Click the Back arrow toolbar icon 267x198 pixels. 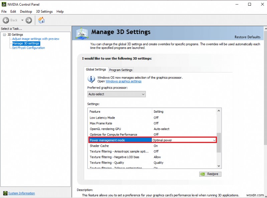pos(6,20)
